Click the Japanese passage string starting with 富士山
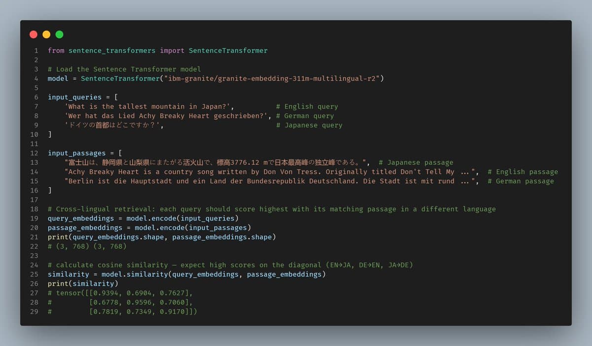The width and height of the screenshot is (592, 346). tap(216, 162)
